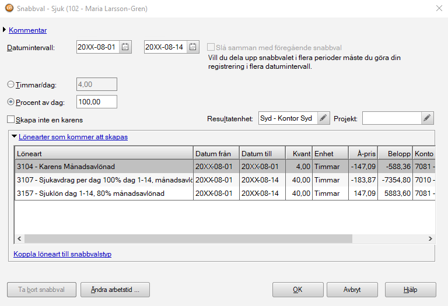Image resolution: width=448 pixels, height=306 pixels.
Task: Click Konto cell 7010 in Sjukavdrag row
Action: [424, 180]
